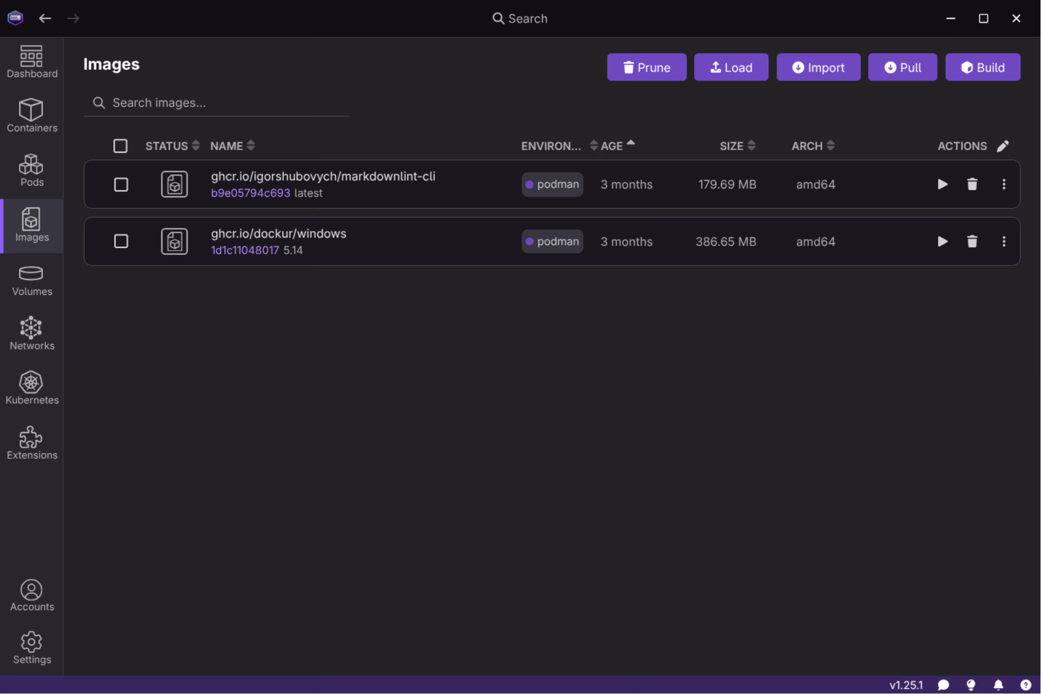Open the kebab menu for dockur/windows
Screen dimensions: 1041x694
[1004, 241]
